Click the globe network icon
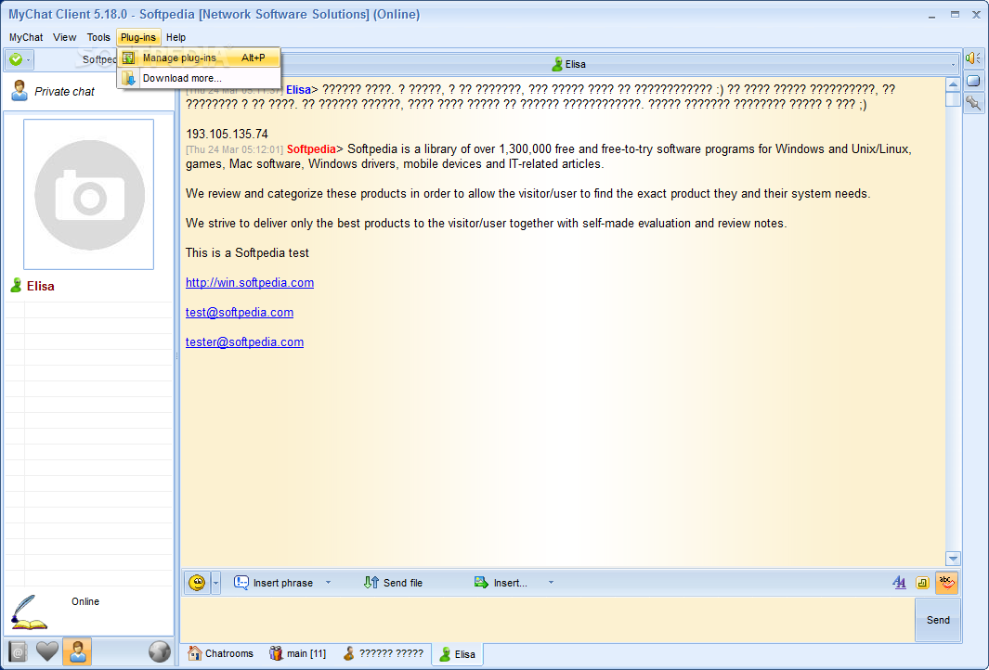This screenshot has width=989, height=670. (x=160, y=651)
